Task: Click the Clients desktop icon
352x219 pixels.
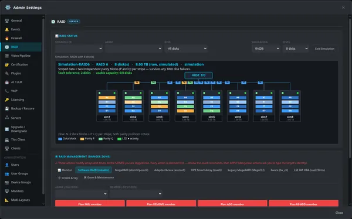Action: point(7,148)
